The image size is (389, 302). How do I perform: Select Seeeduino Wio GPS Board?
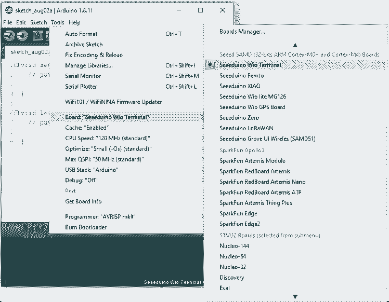coord(295,107)
